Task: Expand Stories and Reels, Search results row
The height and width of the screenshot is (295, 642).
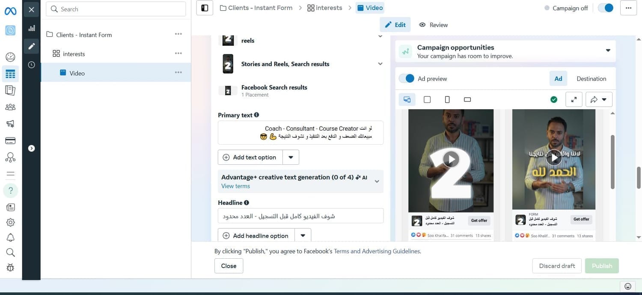Action: (380, 64)
